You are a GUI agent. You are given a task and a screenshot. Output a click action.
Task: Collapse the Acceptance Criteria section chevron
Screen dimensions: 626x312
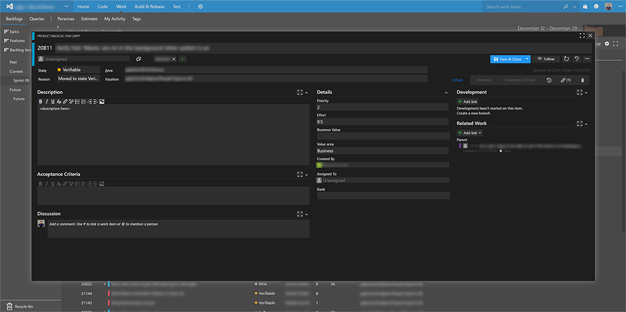click(306, 174)
